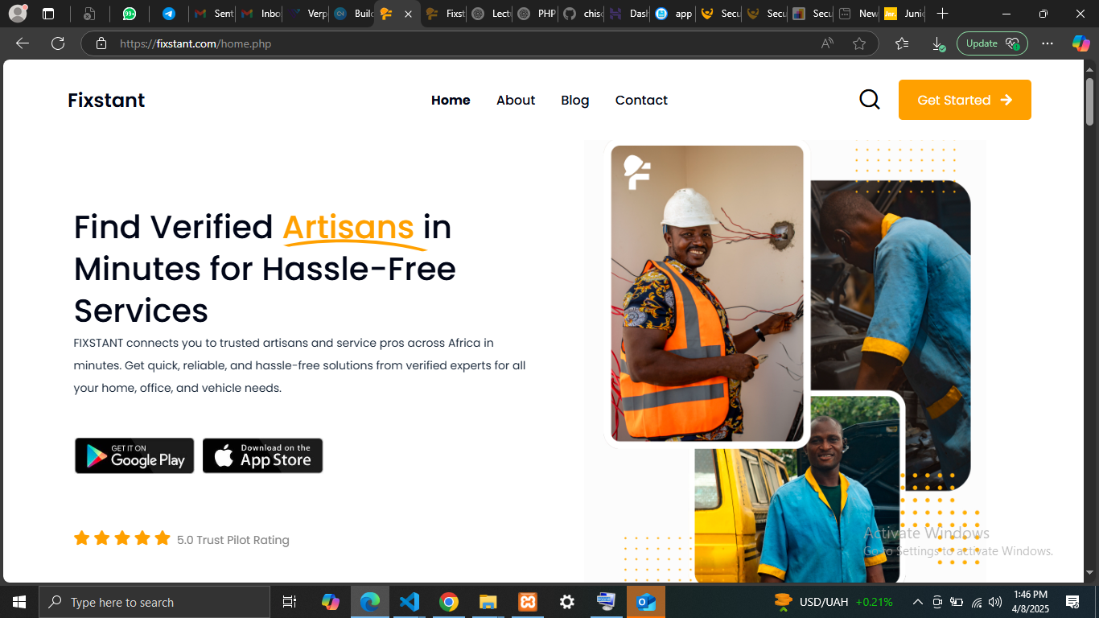Open the notification center icon
The width and height of the screenshot is (1099, 618).
[x=1072, y=602]
